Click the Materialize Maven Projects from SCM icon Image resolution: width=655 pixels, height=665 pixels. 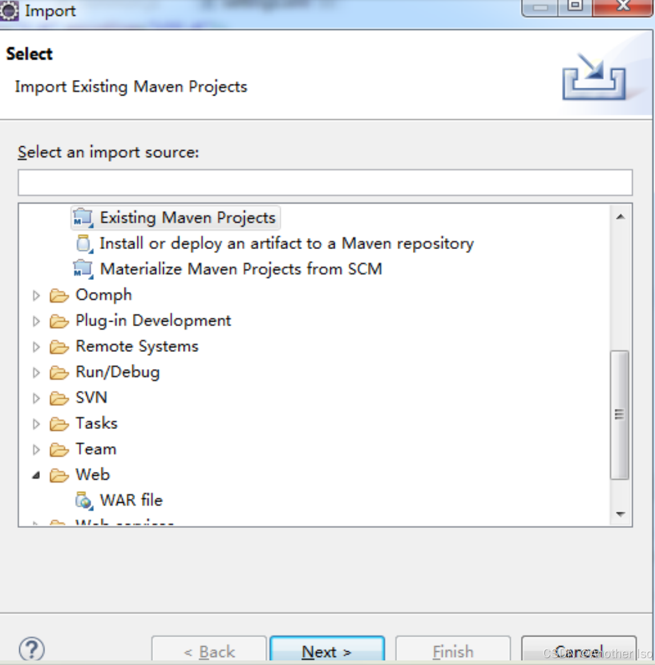pyautogui.click(x=83, y=270)
